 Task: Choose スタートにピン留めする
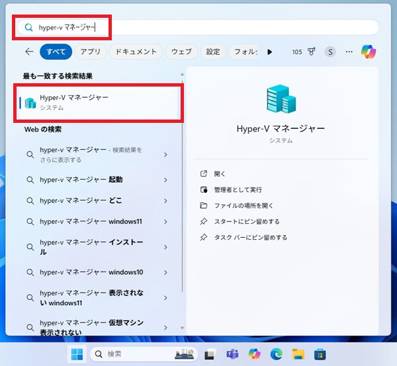(x=247, y=222)
